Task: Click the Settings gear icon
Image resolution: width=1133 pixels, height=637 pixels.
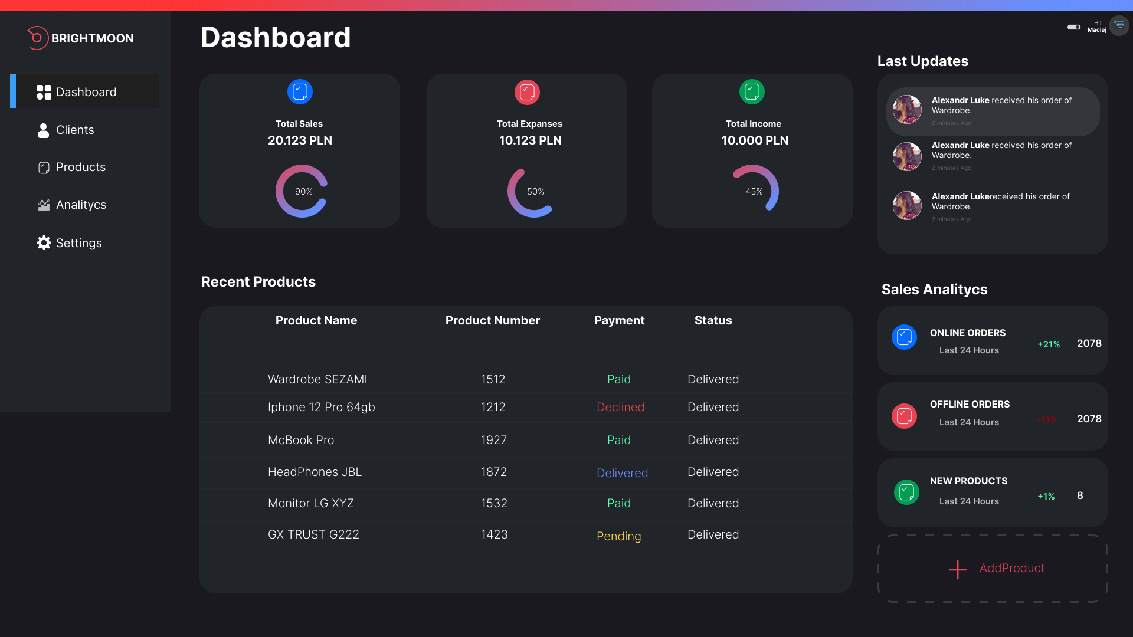Action: coord(44,242)
